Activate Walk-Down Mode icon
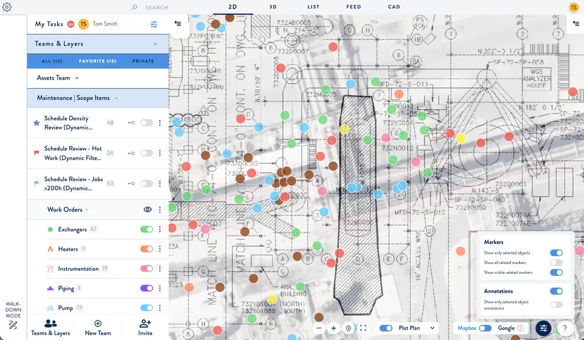 pyautogui.click(x=13, y=325)
